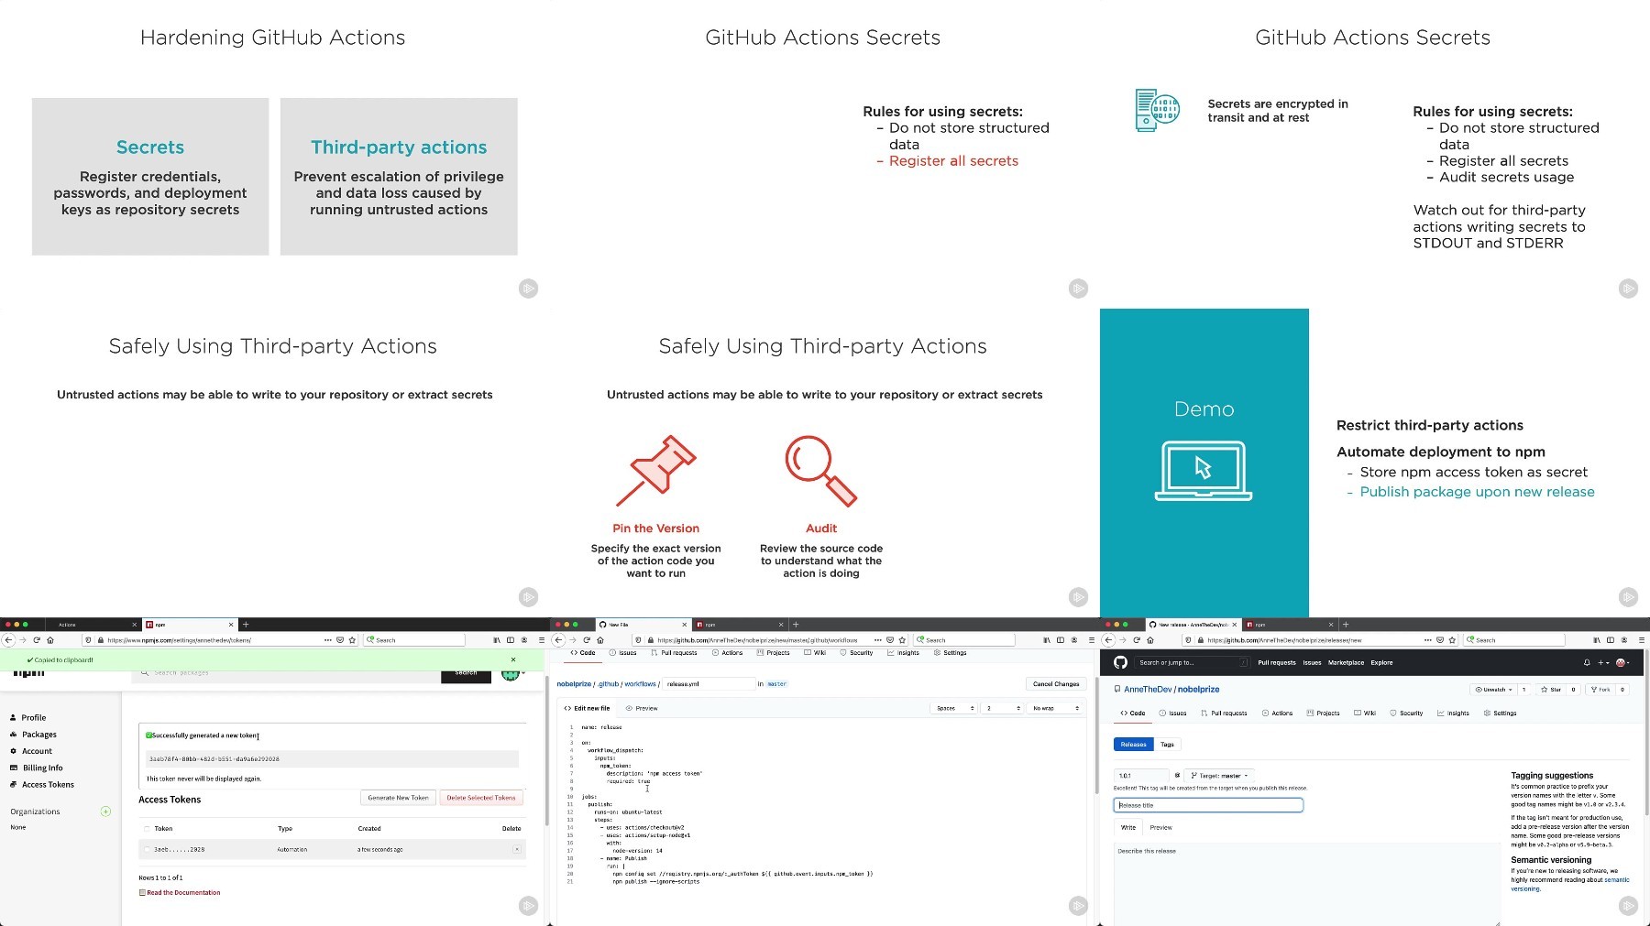1650x926 pixels.
Task: Click the encrypted secrets server icon
Action: click(x=1157, y=111)
